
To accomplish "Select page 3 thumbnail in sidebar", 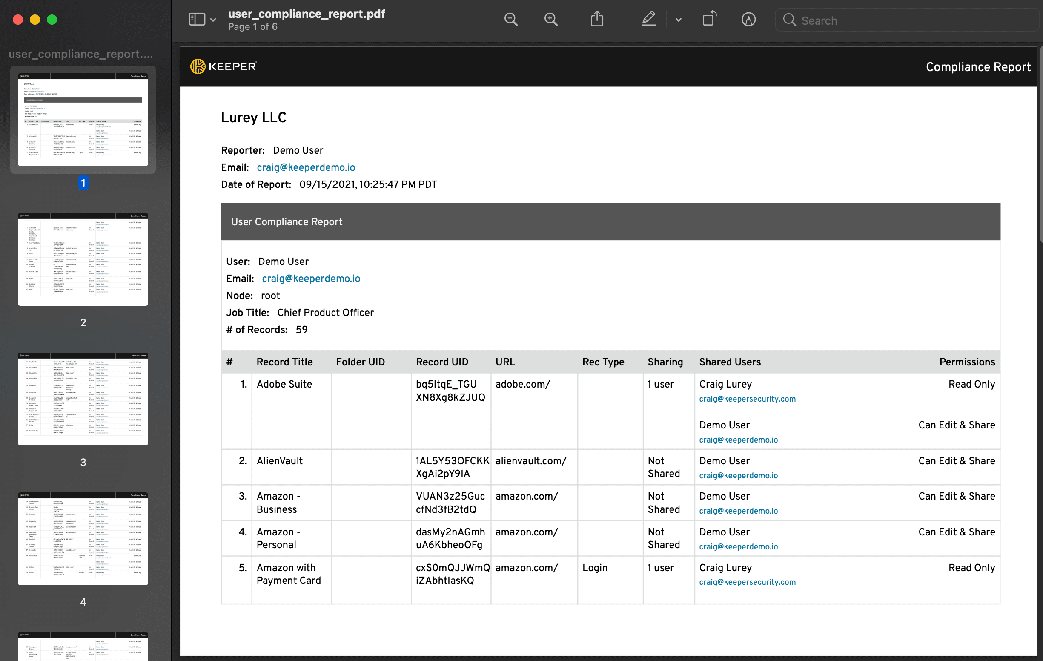I will coord(83,399).
